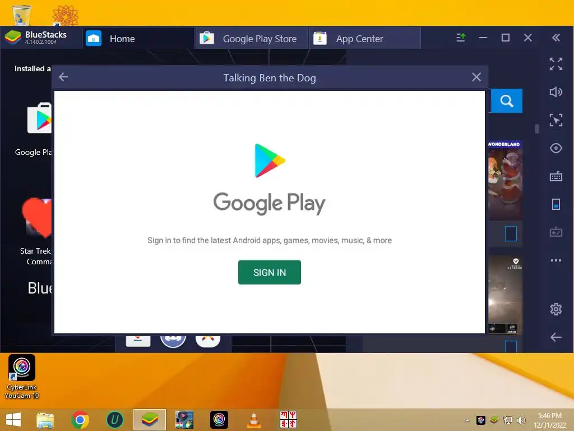This screenshot has width=574, height=431.
Task: Click the system tray volume icon
Action: pyautogui.click(x=521, y=420)
